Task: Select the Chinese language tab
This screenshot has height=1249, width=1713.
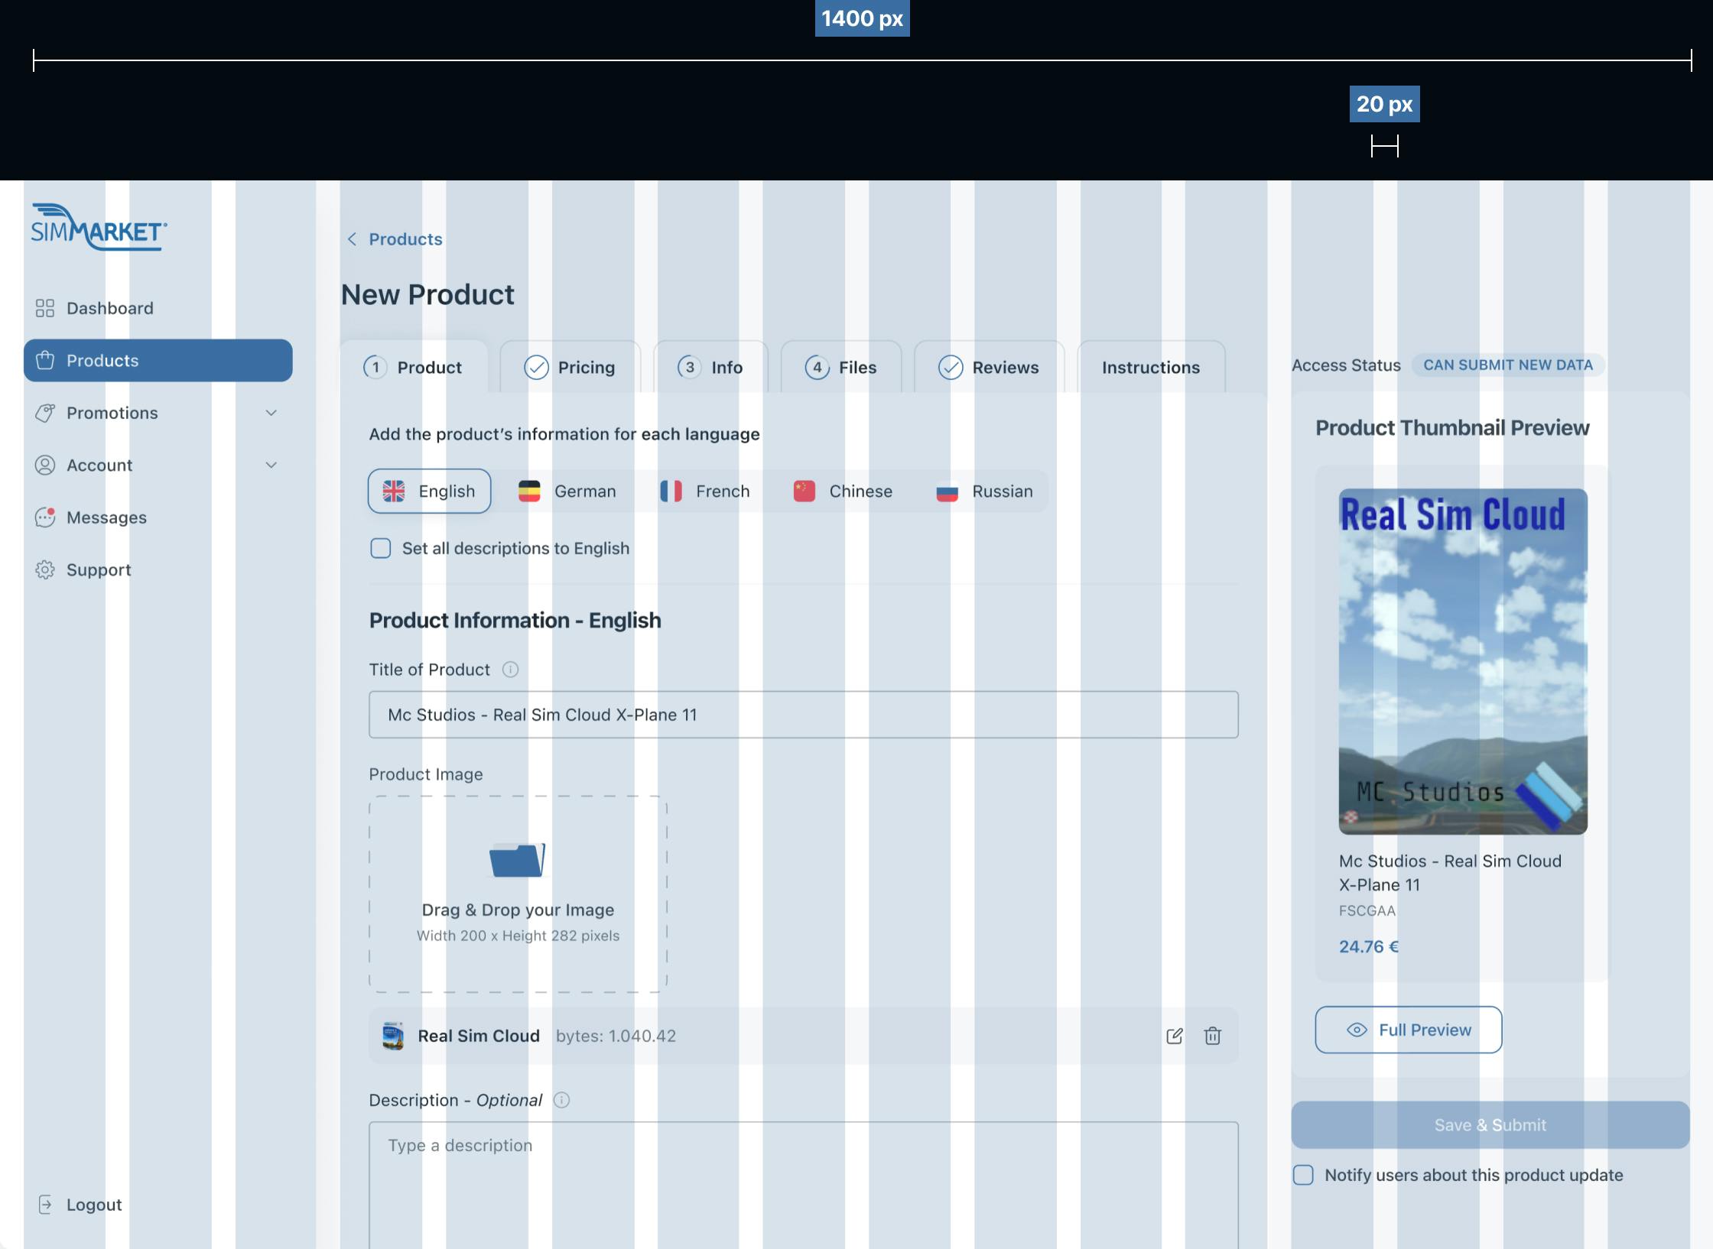Action: [x=843, y=491]
